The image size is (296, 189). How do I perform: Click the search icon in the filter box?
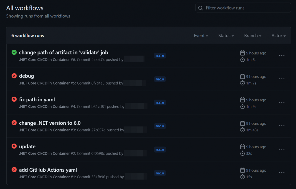point(201,8)
